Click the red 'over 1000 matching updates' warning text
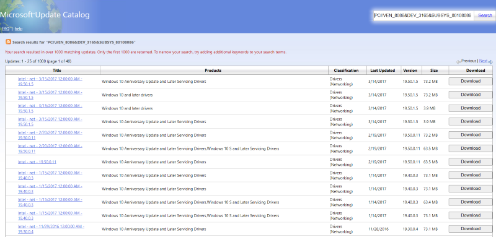The image size is (496, 237). click(x=146, y=52)
